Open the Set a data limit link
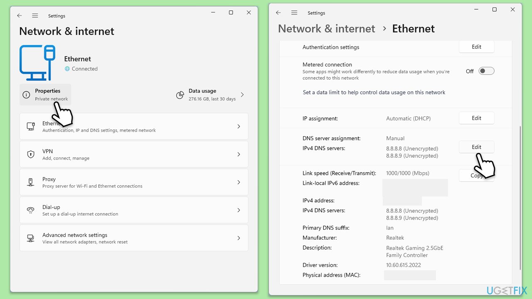 [374, 92]
